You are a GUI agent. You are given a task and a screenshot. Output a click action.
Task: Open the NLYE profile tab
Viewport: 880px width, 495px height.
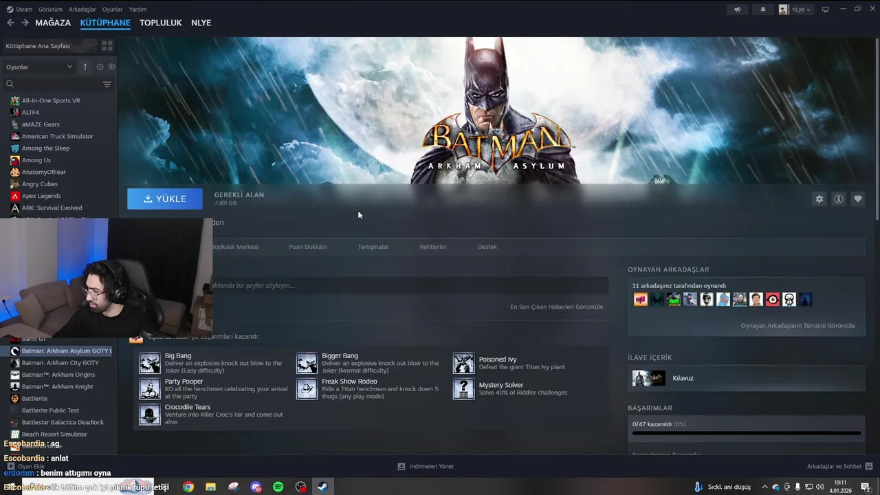click(x=201, y=23)
